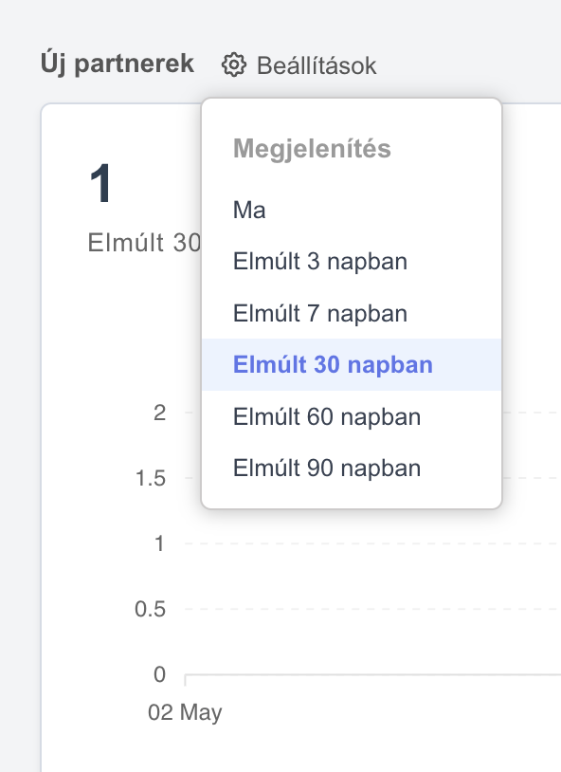The height and width of the screenshot is (772, 561).
Task: Choose Elmúlt 3 napban from the list
Action: click(x=352, y=262)
